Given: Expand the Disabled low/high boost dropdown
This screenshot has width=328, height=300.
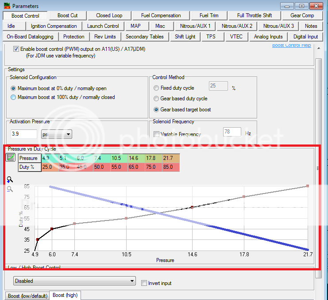Looking at the screenshot, I should [74, 281].
